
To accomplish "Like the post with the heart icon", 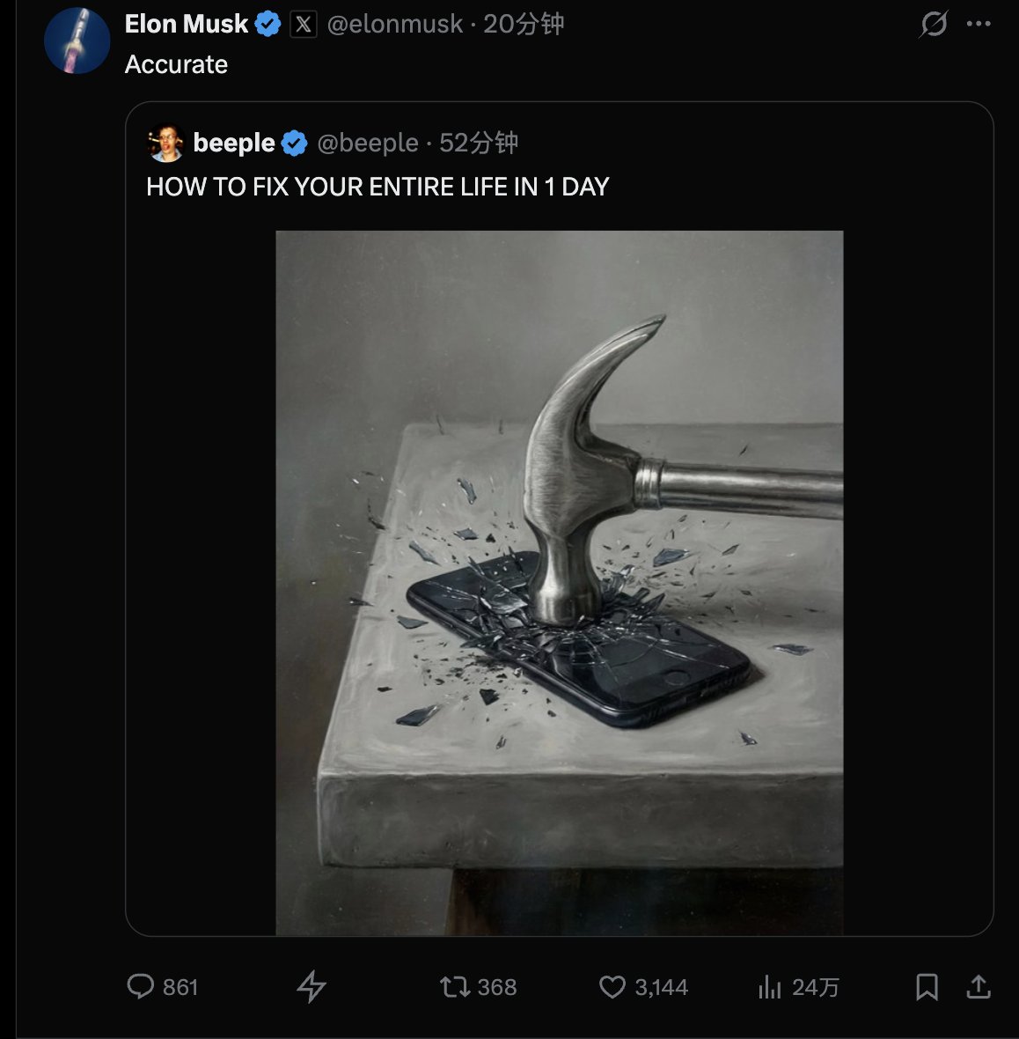I will 612,987.
